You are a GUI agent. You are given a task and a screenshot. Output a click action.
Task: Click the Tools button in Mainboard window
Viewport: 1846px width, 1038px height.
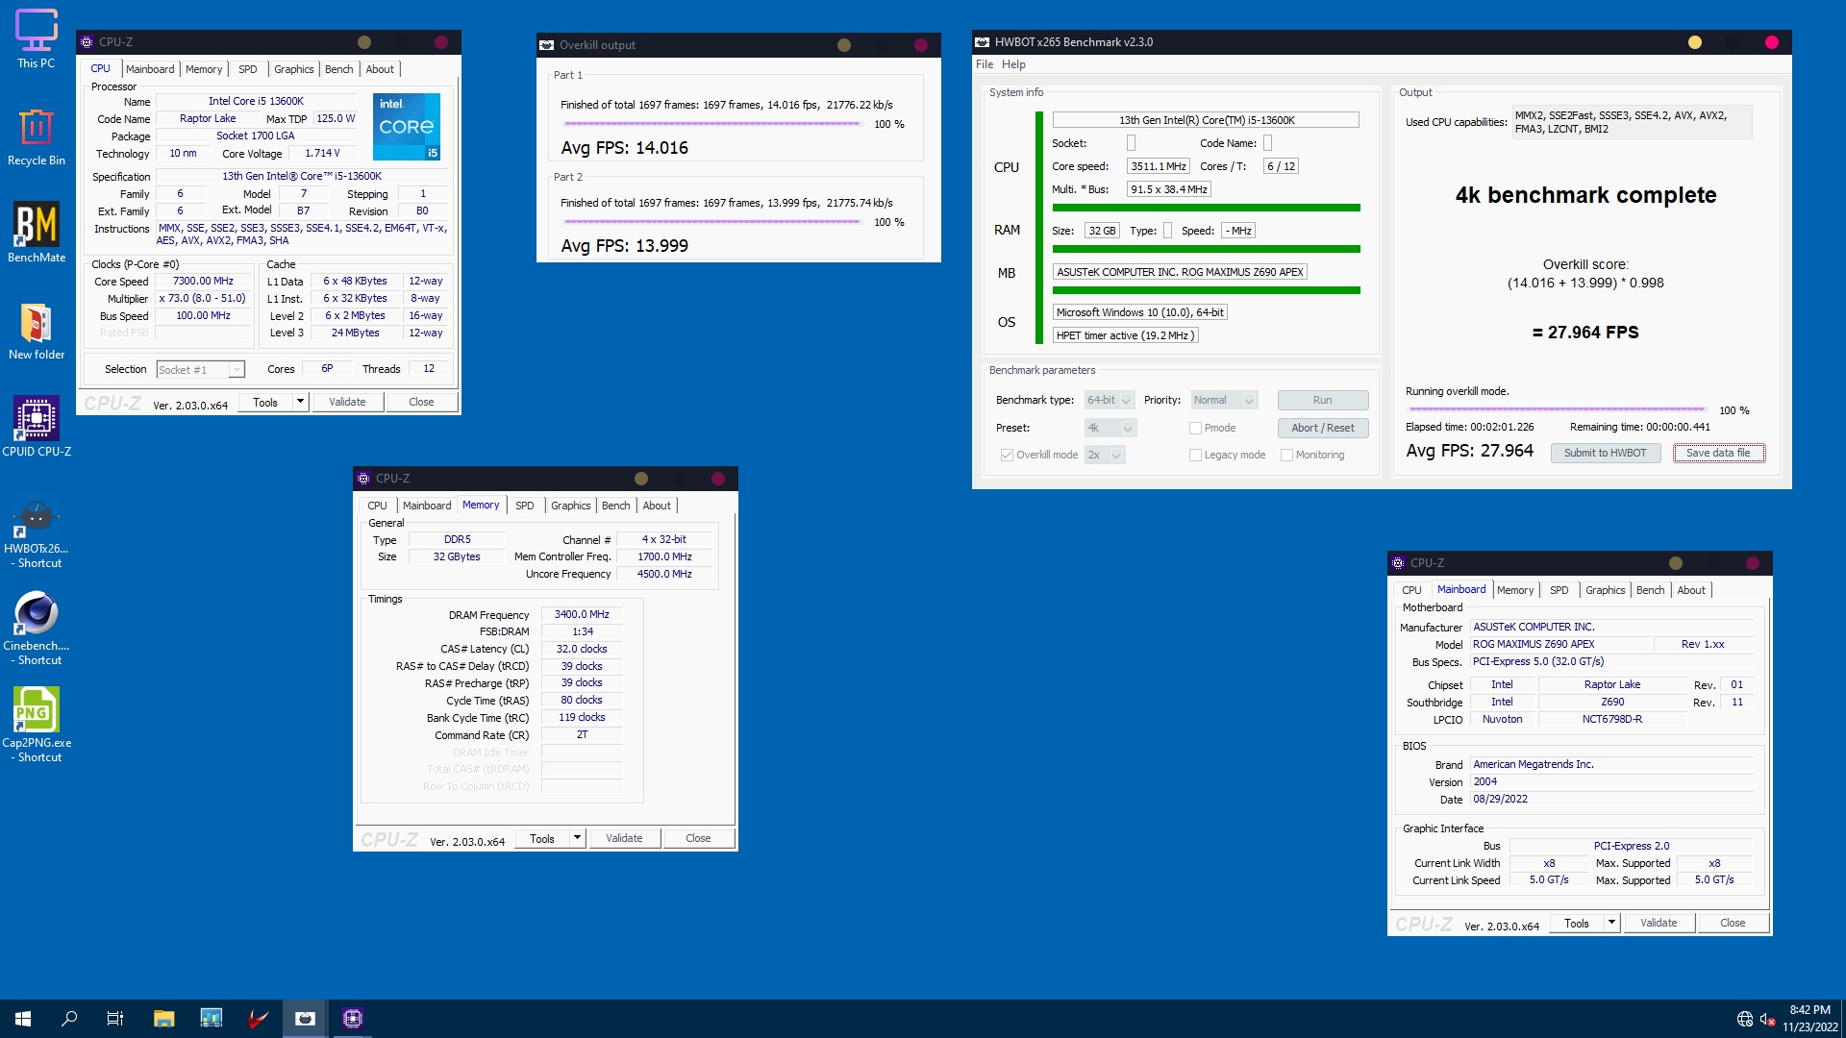click(x=1576, y=923)
